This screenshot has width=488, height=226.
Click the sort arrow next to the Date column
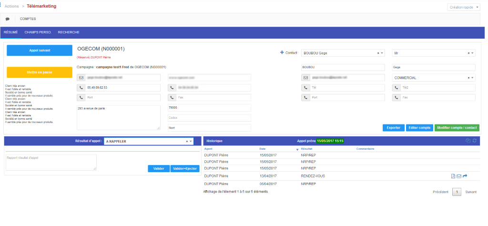(297, 150)
